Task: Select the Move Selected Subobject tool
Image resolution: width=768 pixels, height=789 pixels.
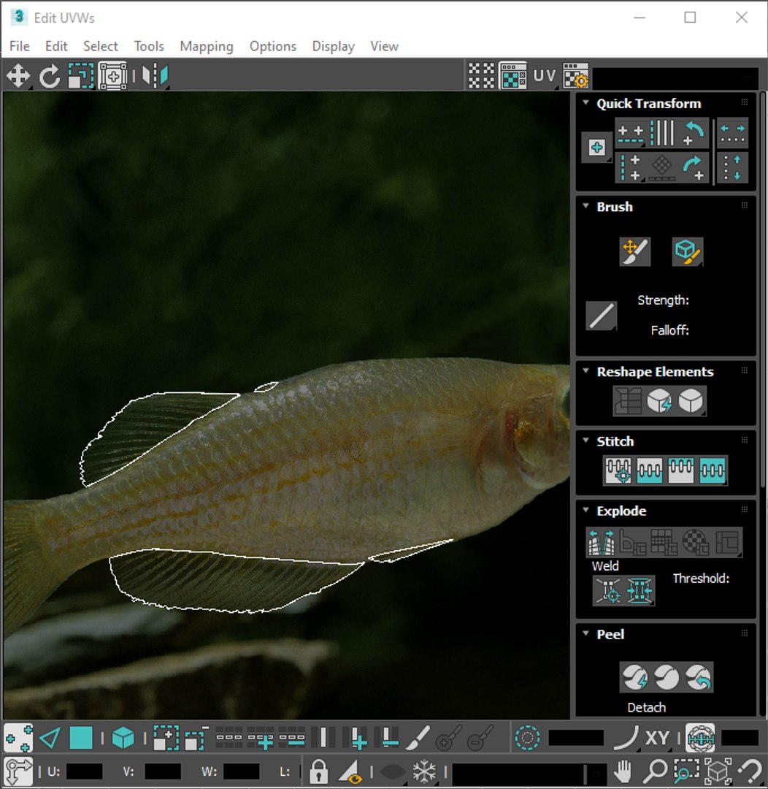Action: [x=18, y=77]
